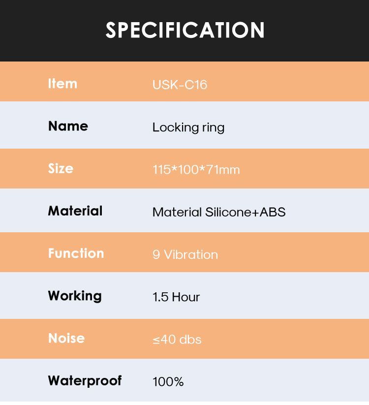Click Material Silicone+ABS value
This screenshot has height=405, width=369.
219,212
